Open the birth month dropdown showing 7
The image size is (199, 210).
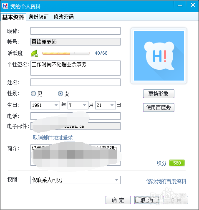[x=78, y=105]
